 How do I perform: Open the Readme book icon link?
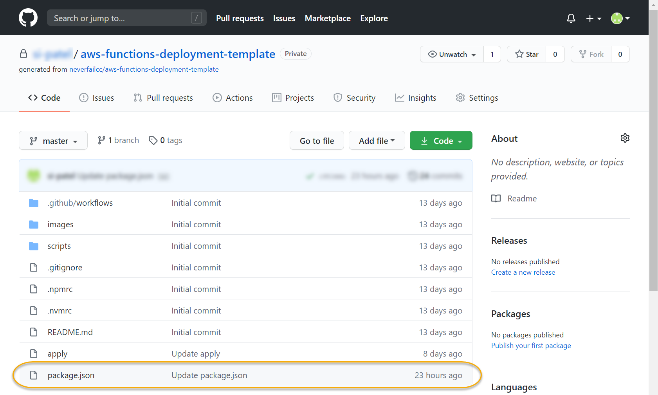click(496, 199)
